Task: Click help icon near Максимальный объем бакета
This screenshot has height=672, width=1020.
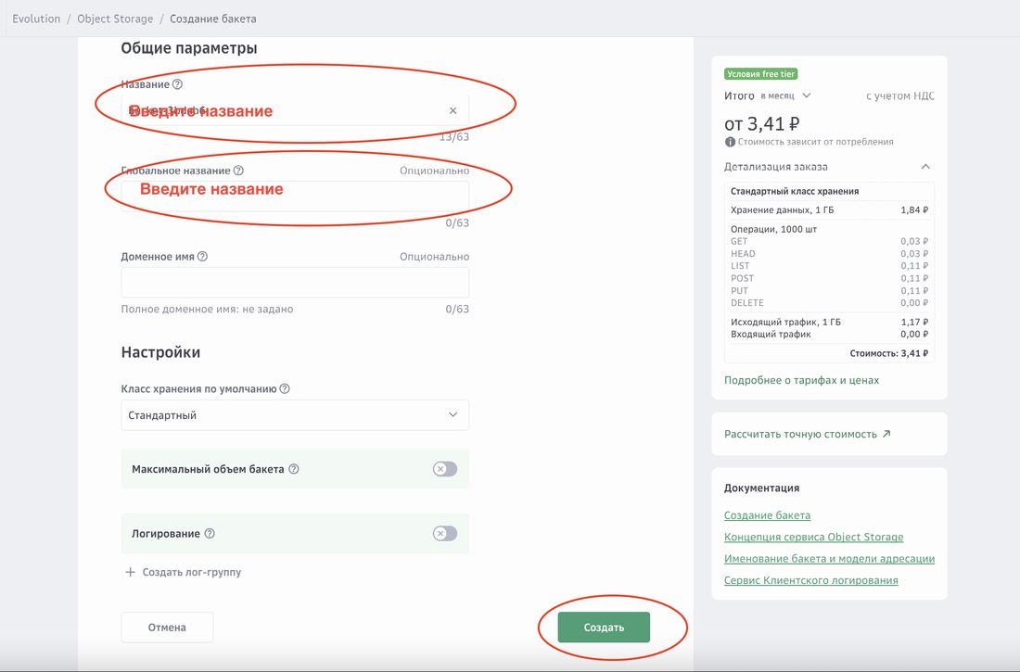Action: (293, 469)
